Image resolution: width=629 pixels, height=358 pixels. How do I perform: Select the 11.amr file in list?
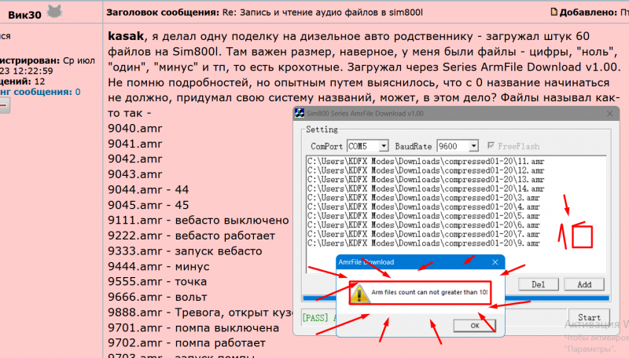[x=425, y=162]
